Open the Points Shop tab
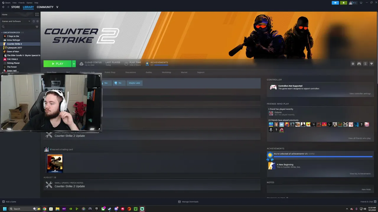 (x=110, y=72)
